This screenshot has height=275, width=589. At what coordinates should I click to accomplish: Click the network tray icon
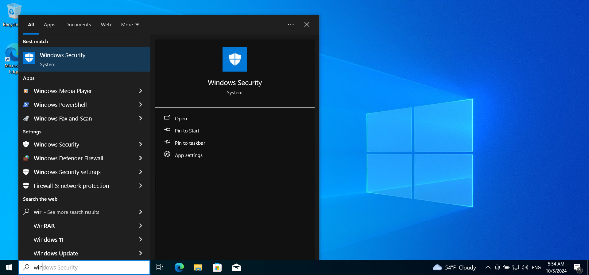point(516,267)
